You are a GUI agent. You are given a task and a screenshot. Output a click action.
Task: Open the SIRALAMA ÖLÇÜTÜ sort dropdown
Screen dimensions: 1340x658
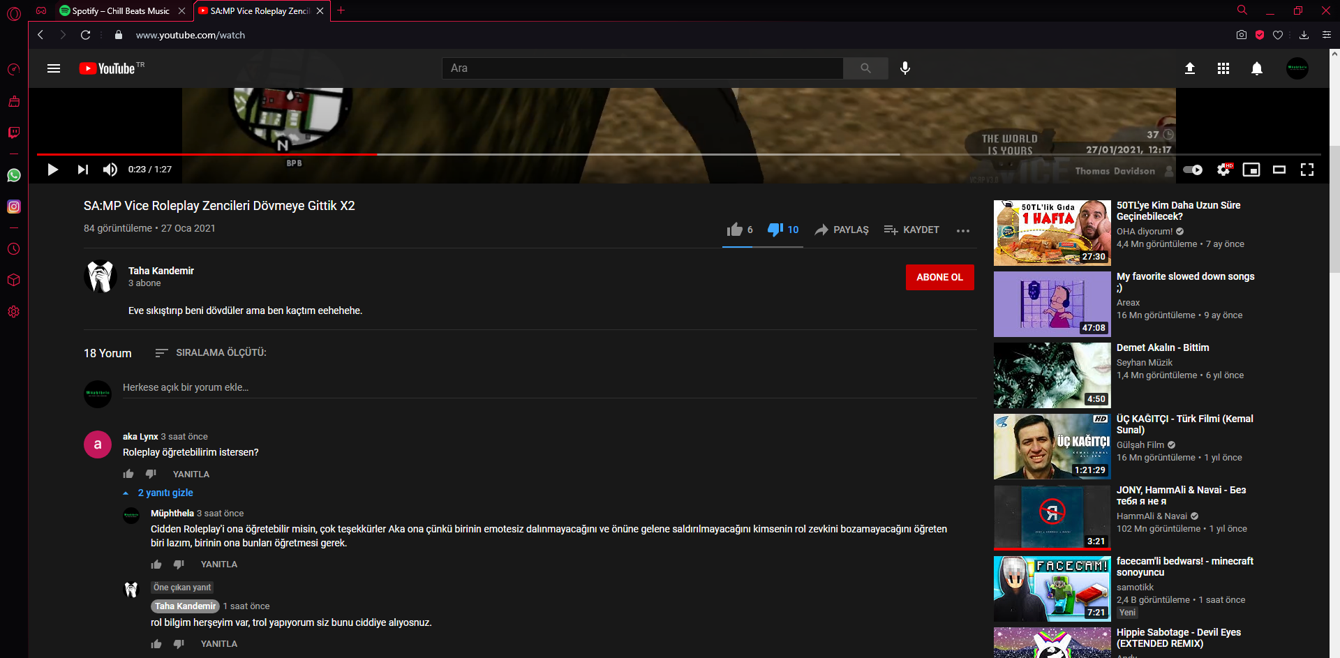[x=211, y=353]
